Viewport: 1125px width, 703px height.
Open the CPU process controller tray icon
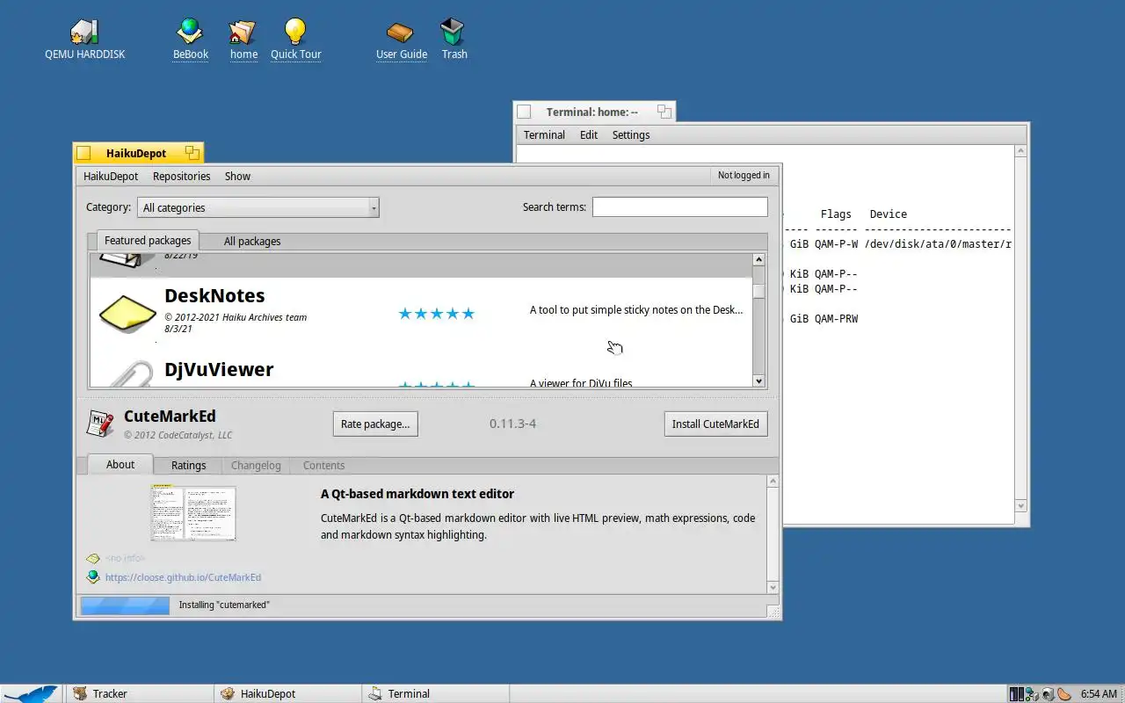[1017, 694]
